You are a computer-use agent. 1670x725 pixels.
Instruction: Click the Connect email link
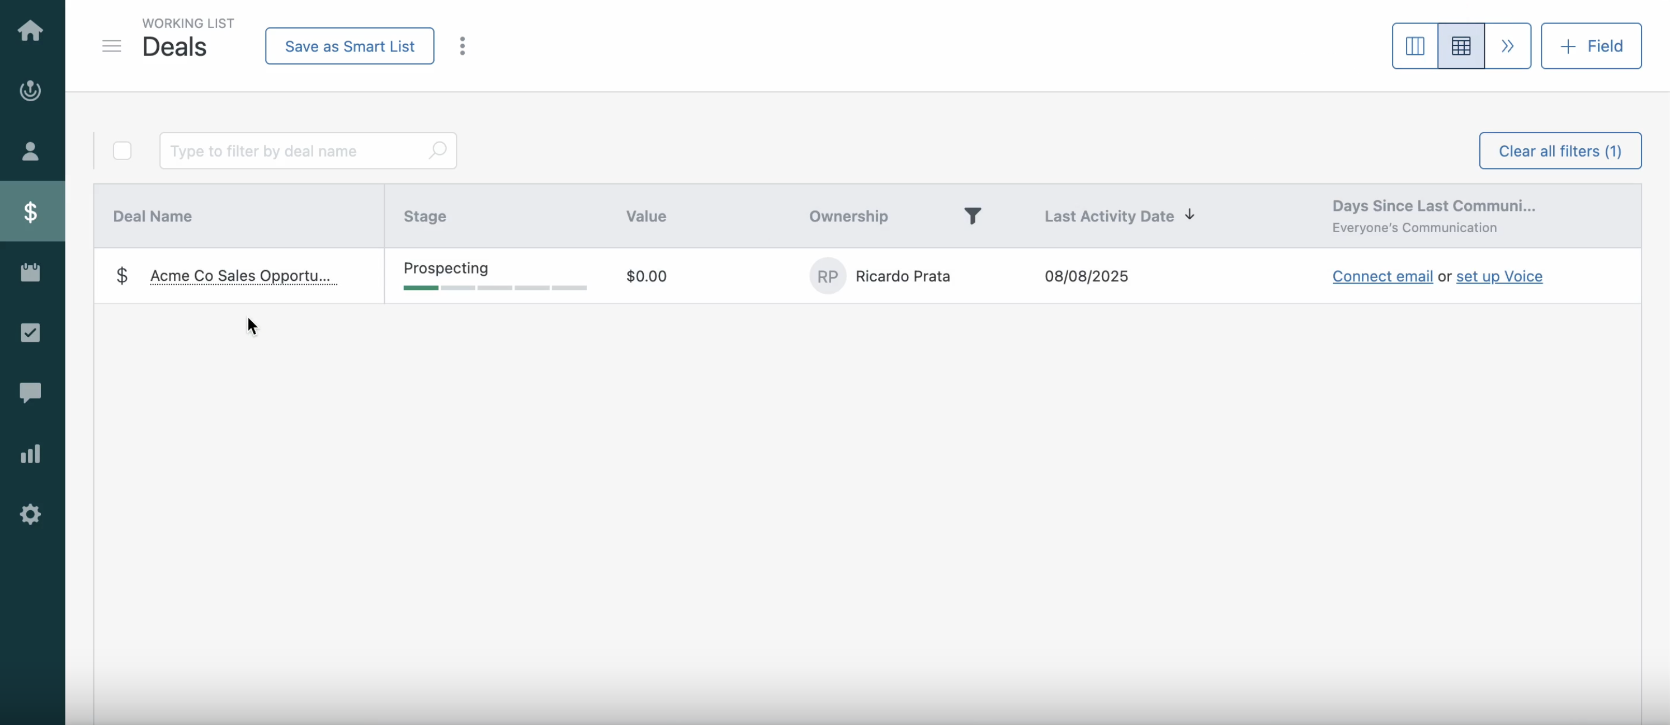1382,276
